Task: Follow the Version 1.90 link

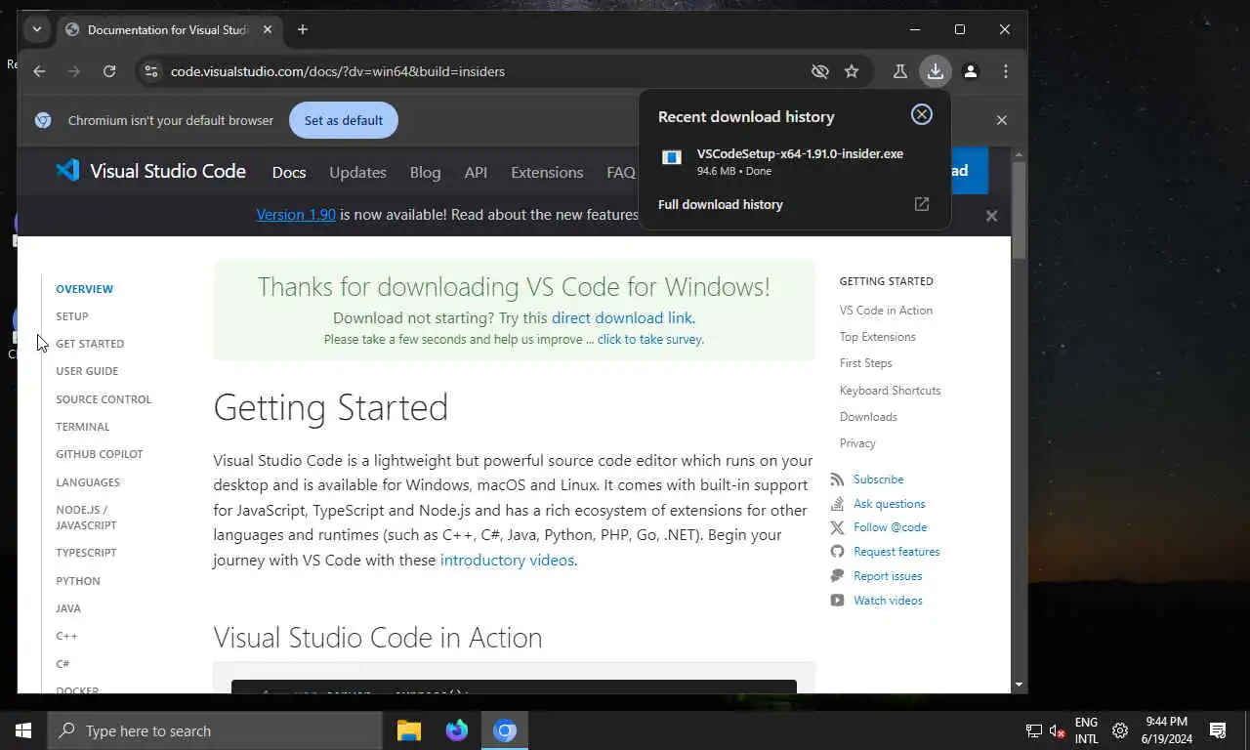Action: pos(296,214)
